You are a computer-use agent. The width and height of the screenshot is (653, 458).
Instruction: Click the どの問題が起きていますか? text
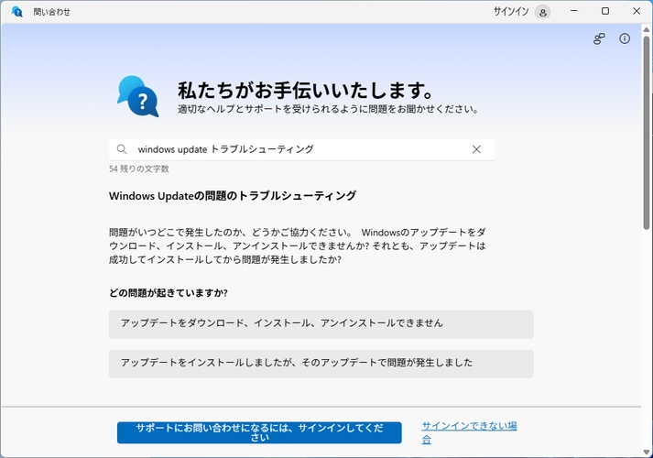[169, 293]
